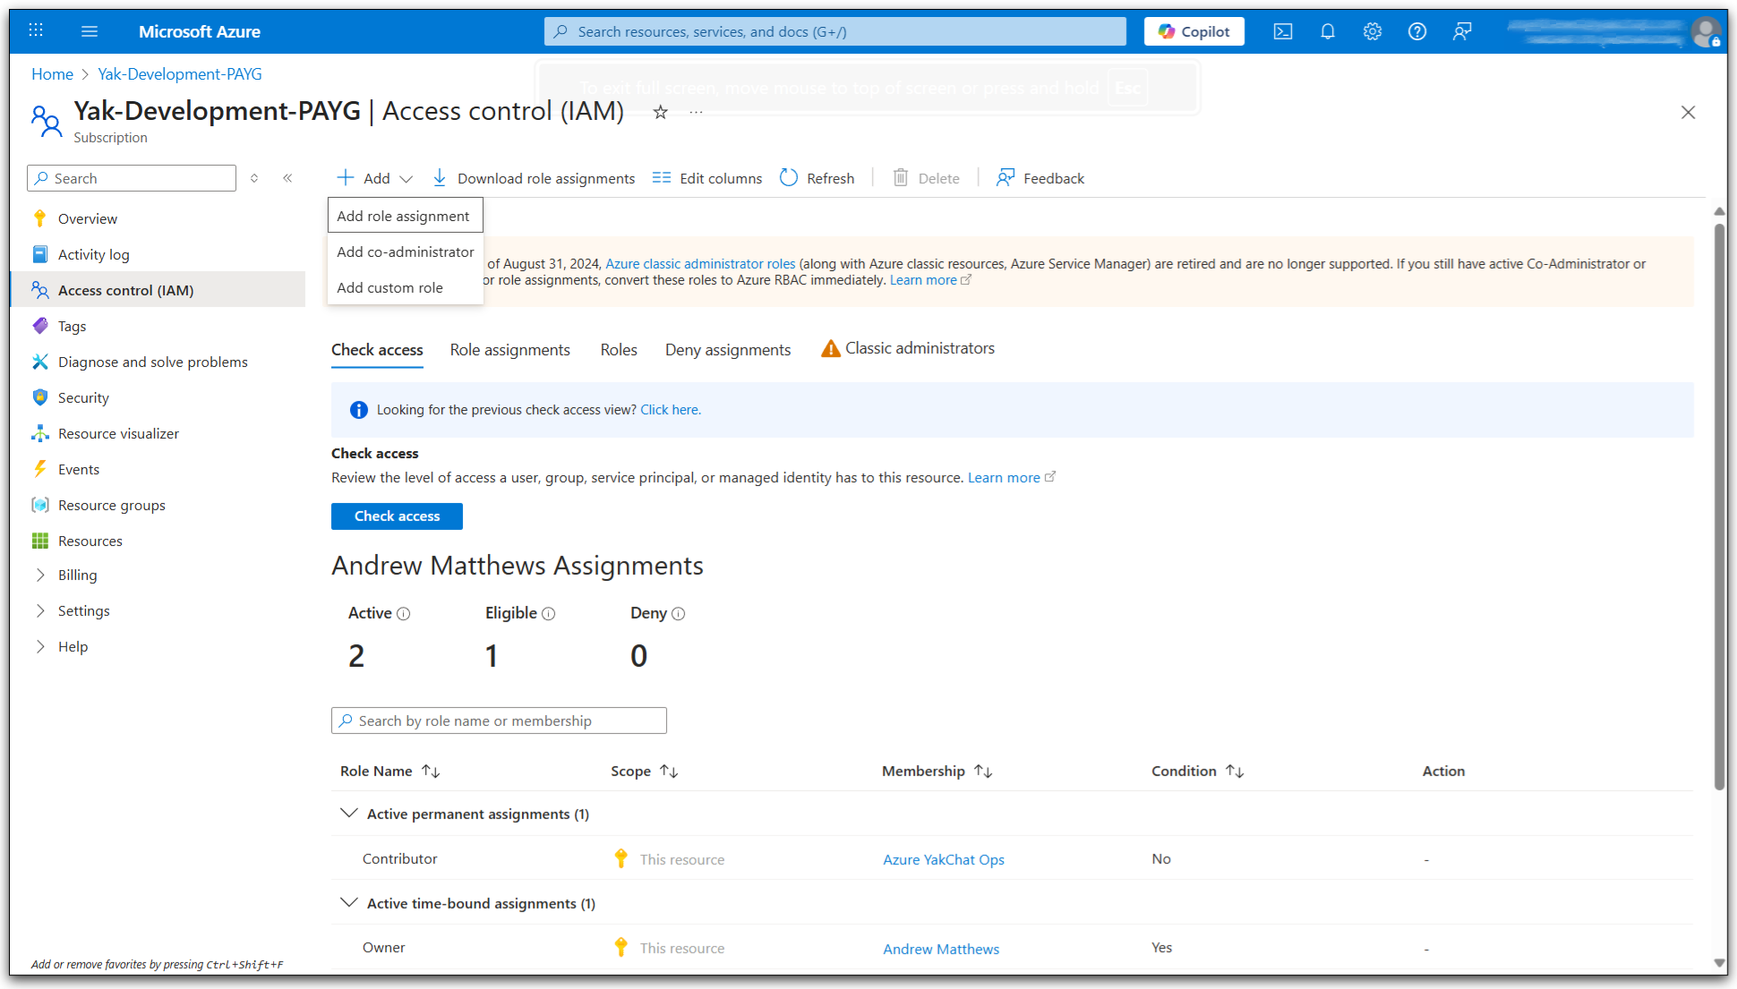The height and width of the screenshot is (989, 1737).
Task: Collapse the left sidebar with double-chevron icon
Action: click(287, 178)
